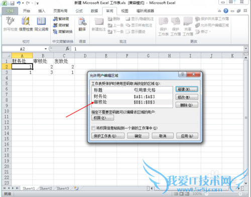Viewport: 251px width, 197px height.
Task: Click 显示所有批注
Action: [139, 25]
